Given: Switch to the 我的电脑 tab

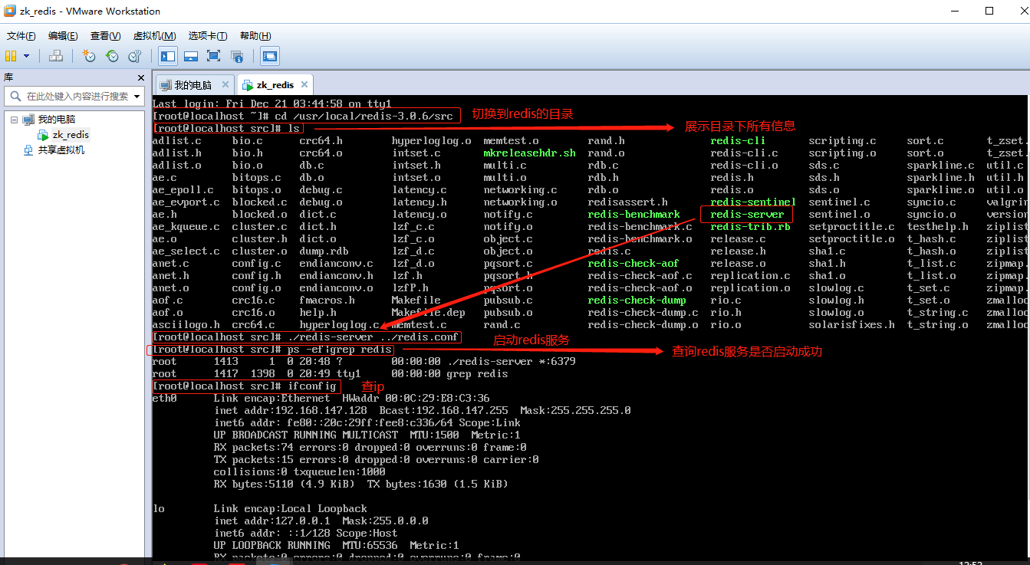Looking at the screenshot, I should [x=193, y=85].
